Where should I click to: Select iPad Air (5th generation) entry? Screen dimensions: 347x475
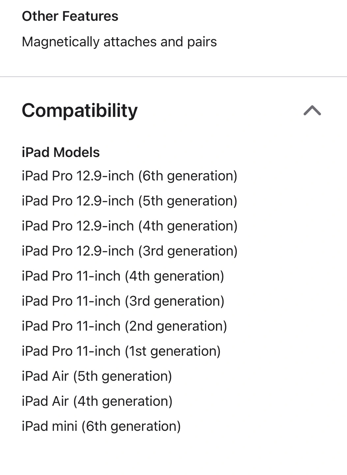[97, 376]
